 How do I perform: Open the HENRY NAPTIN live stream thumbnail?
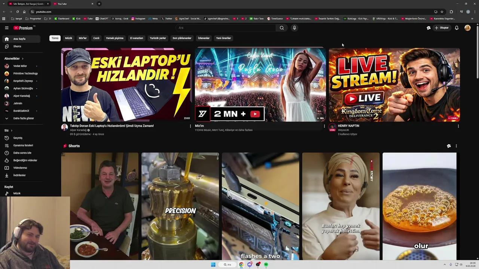pyautogui.click(x=394, y=85)
